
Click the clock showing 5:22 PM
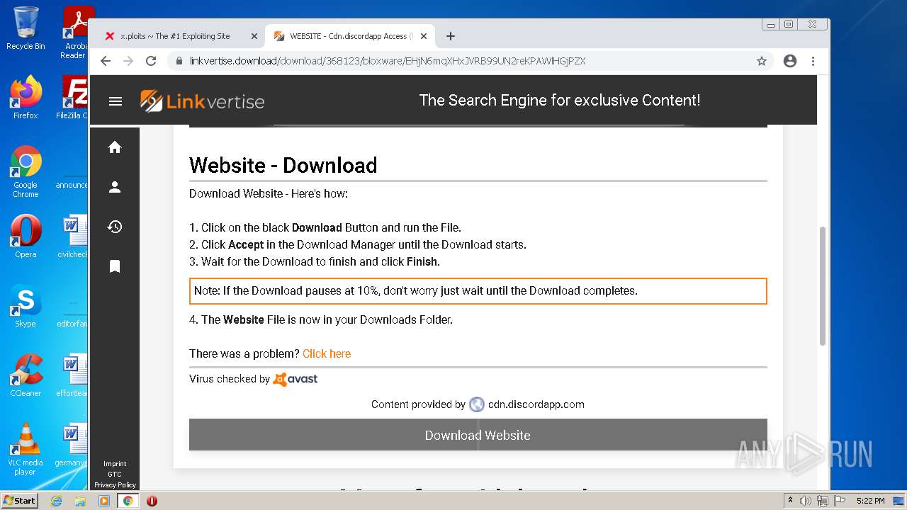(870, 501)
